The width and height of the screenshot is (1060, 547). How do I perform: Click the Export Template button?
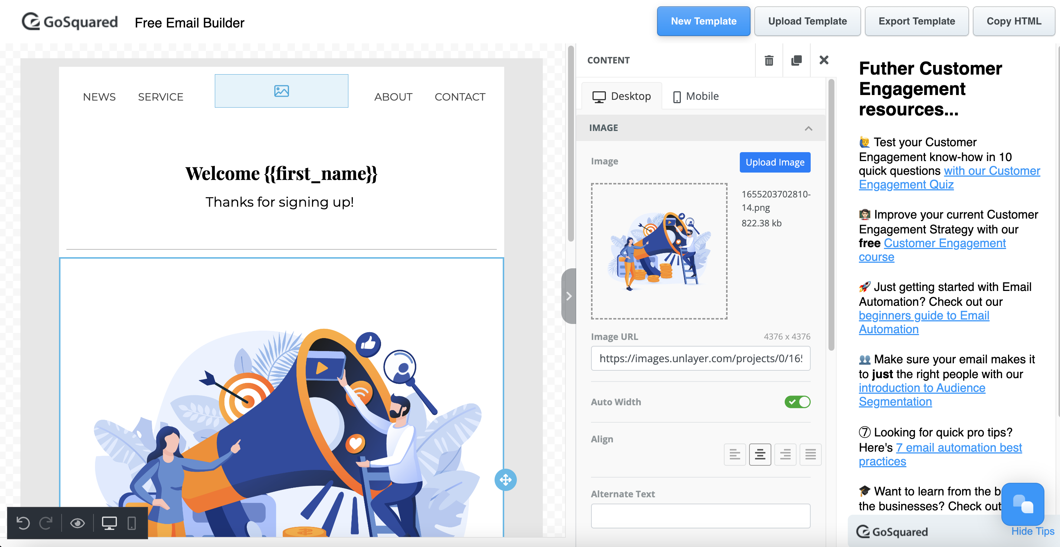coord(916,22)
